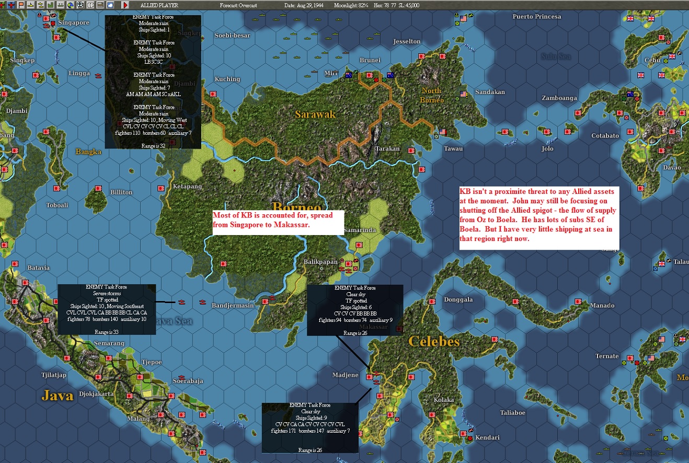Viewport: 689px width, 463px height.
Task: Click the 'Range is 33' text in the Java Sea popup
Action: click(107, 331)
